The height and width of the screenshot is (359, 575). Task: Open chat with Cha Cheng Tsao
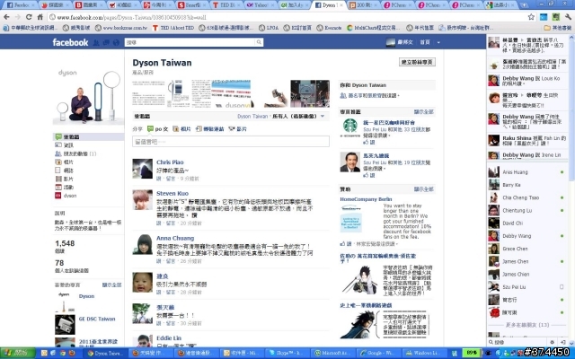point(526,197)
